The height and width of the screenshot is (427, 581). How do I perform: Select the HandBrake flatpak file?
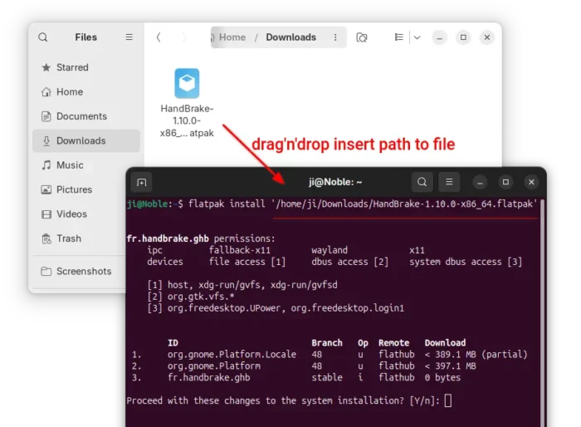point(187,84)
